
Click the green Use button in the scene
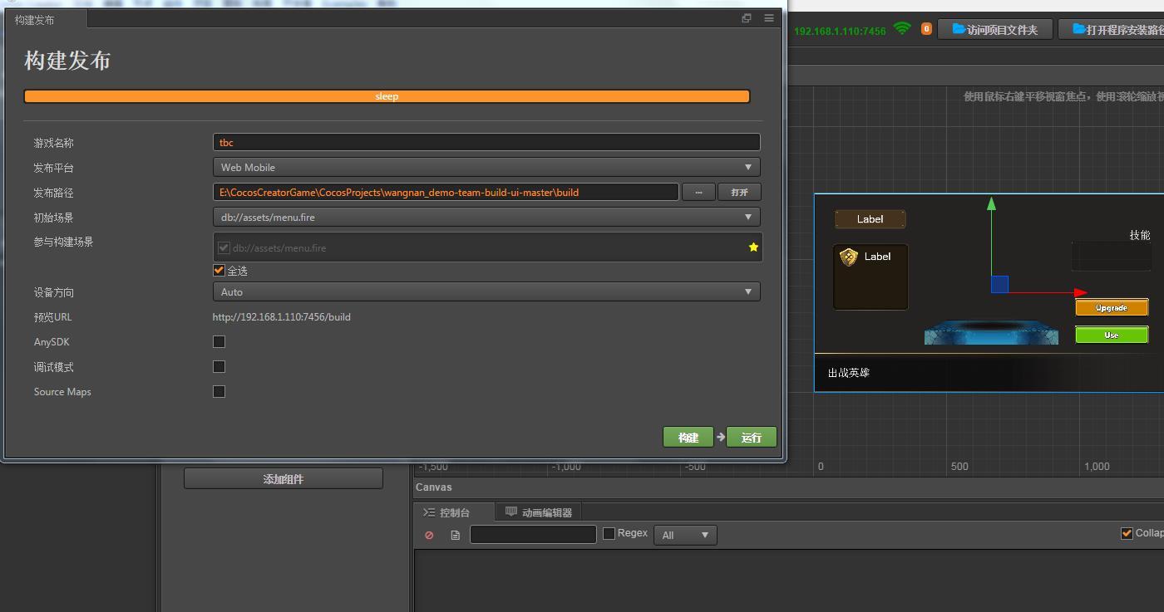[1112, 335]
